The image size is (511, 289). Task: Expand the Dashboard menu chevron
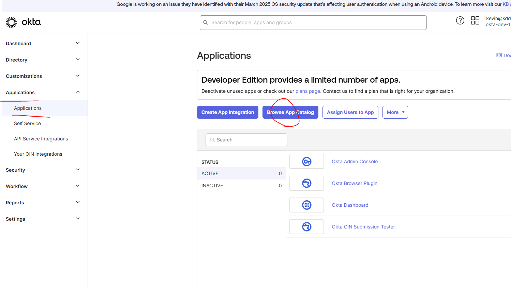click(x=78, y=43)
